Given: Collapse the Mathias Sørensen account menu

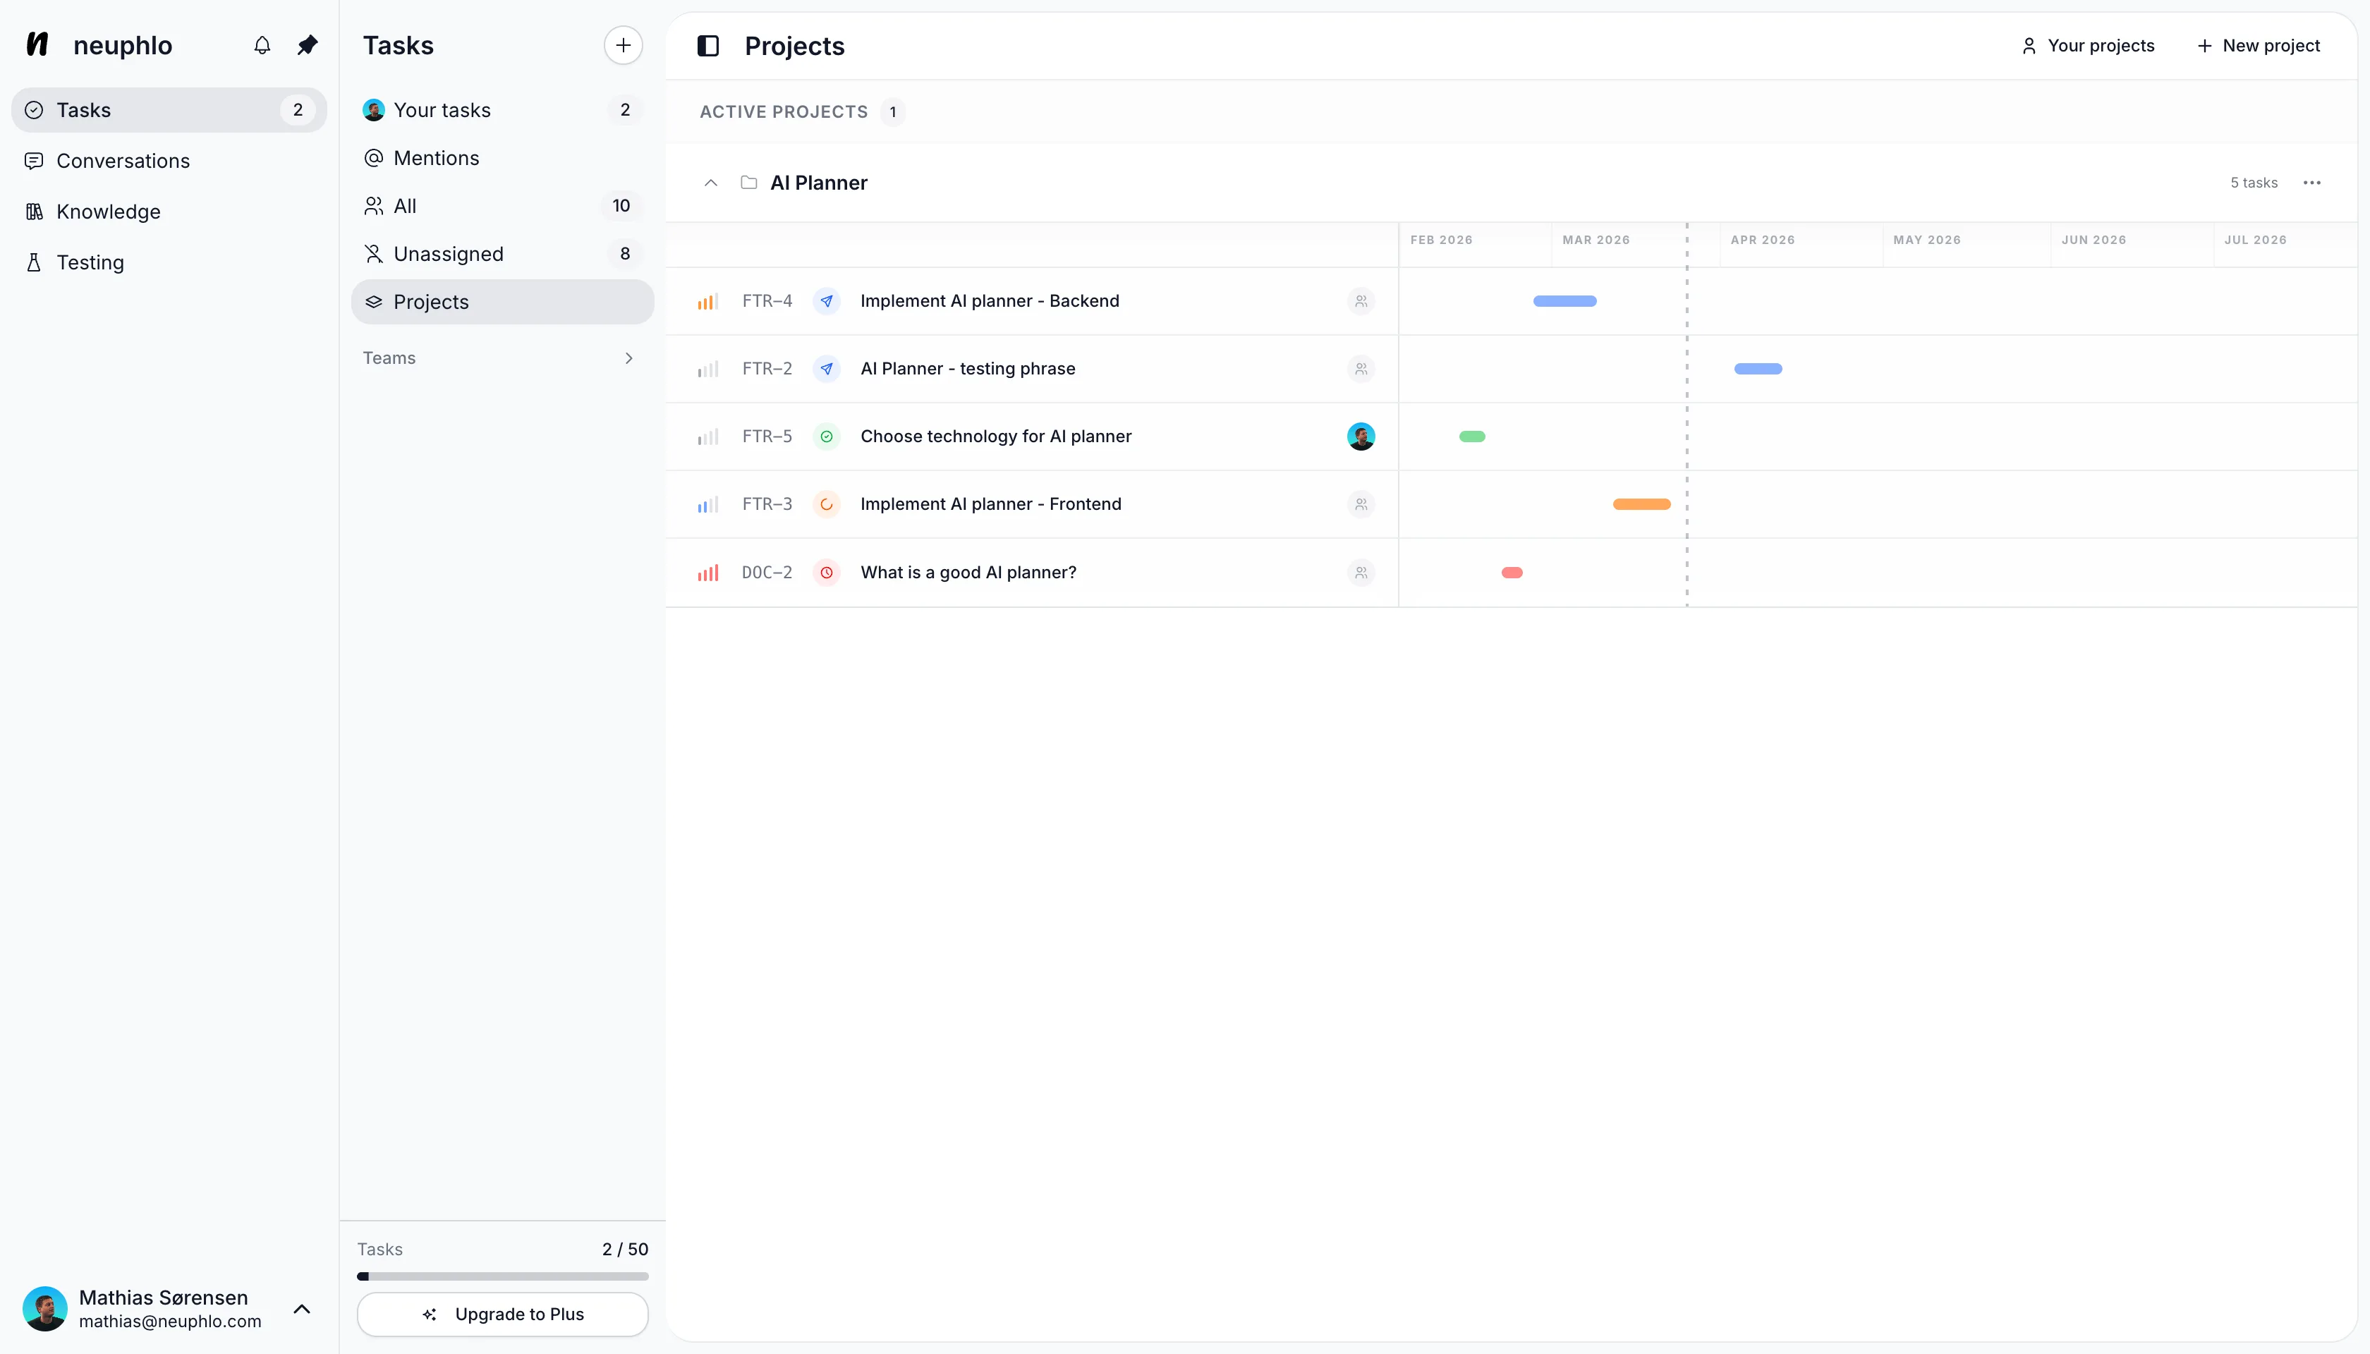Looking at the screenshot, I should pyautogui.click(x=301, y=1308).
